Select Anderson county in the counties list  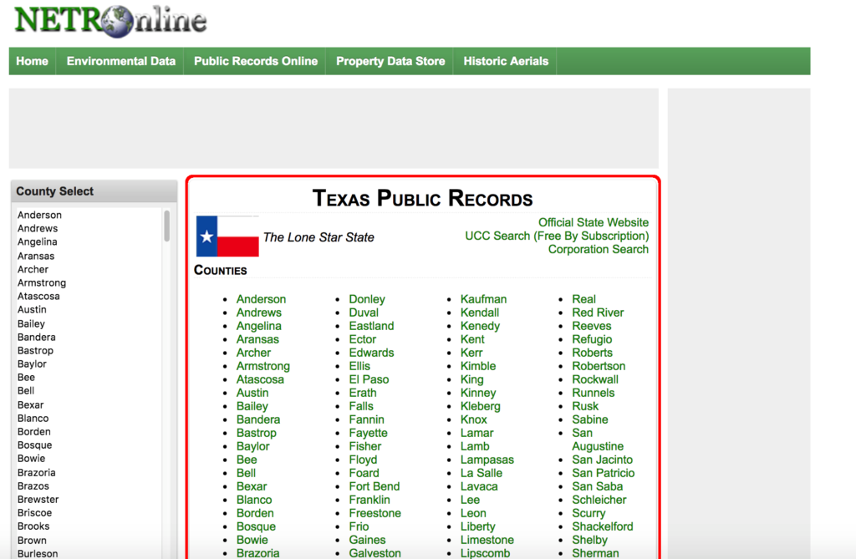261,298
